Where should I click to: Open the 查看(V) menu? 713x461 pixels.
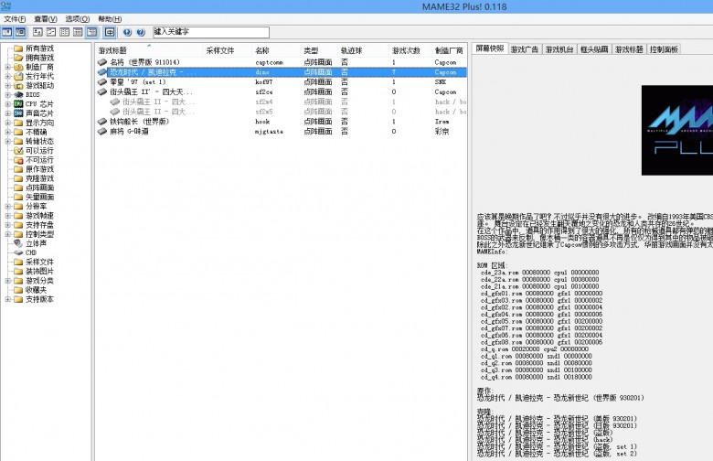(x=46, y=18)
